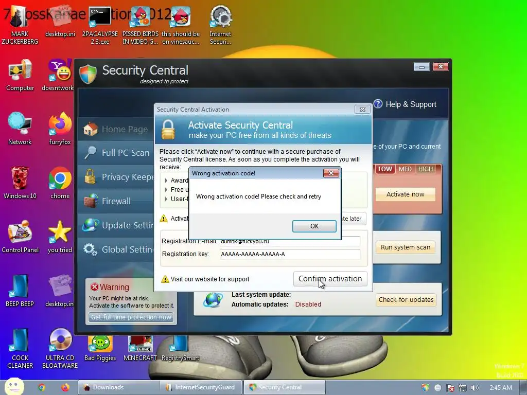Switch to Downloads taskbar window
This screenshot has height=395, width=527.
(119, 387)
